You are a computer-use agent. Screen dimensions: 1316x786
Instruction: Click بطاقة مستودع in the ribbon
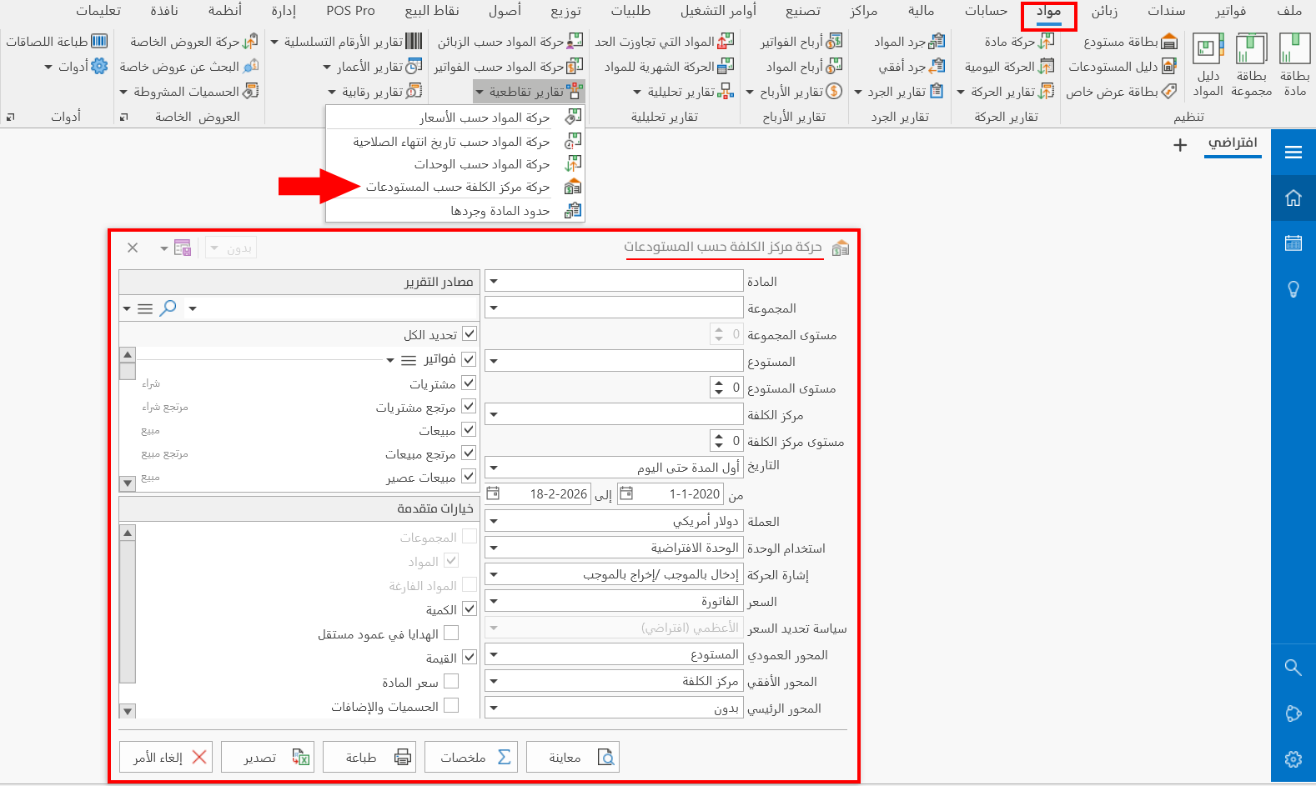[1130, 42]
